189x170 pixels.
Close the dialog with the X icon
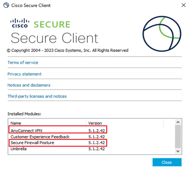tap(184, 5)
